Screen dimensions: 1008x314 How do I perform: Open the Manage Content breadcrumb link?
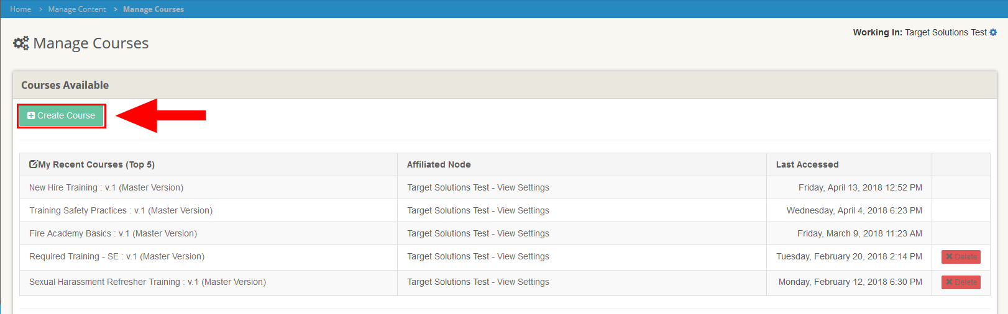click(77, 9)
